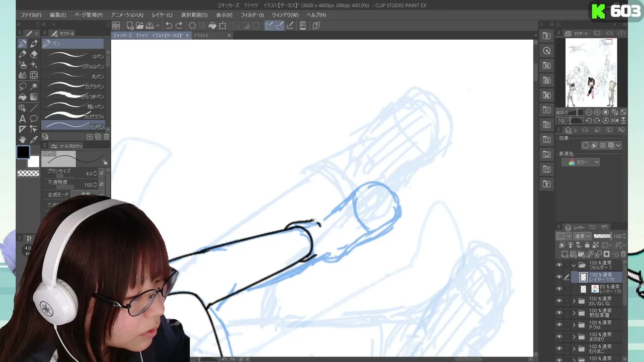This screenshot has height=362, width=644.
Task: Expand the むらまこ folder
Action: pos(574,349)
